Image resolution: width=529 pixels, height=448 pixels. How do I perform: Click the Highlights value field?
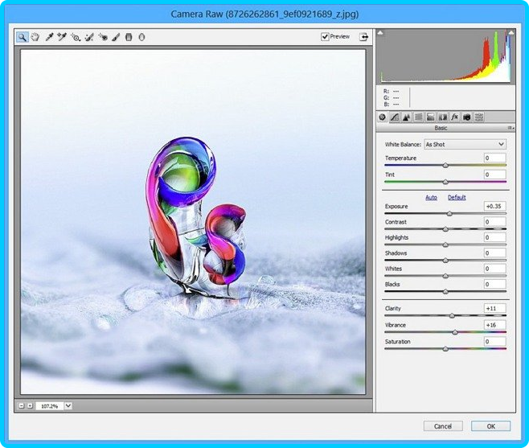tap(495, 237)
